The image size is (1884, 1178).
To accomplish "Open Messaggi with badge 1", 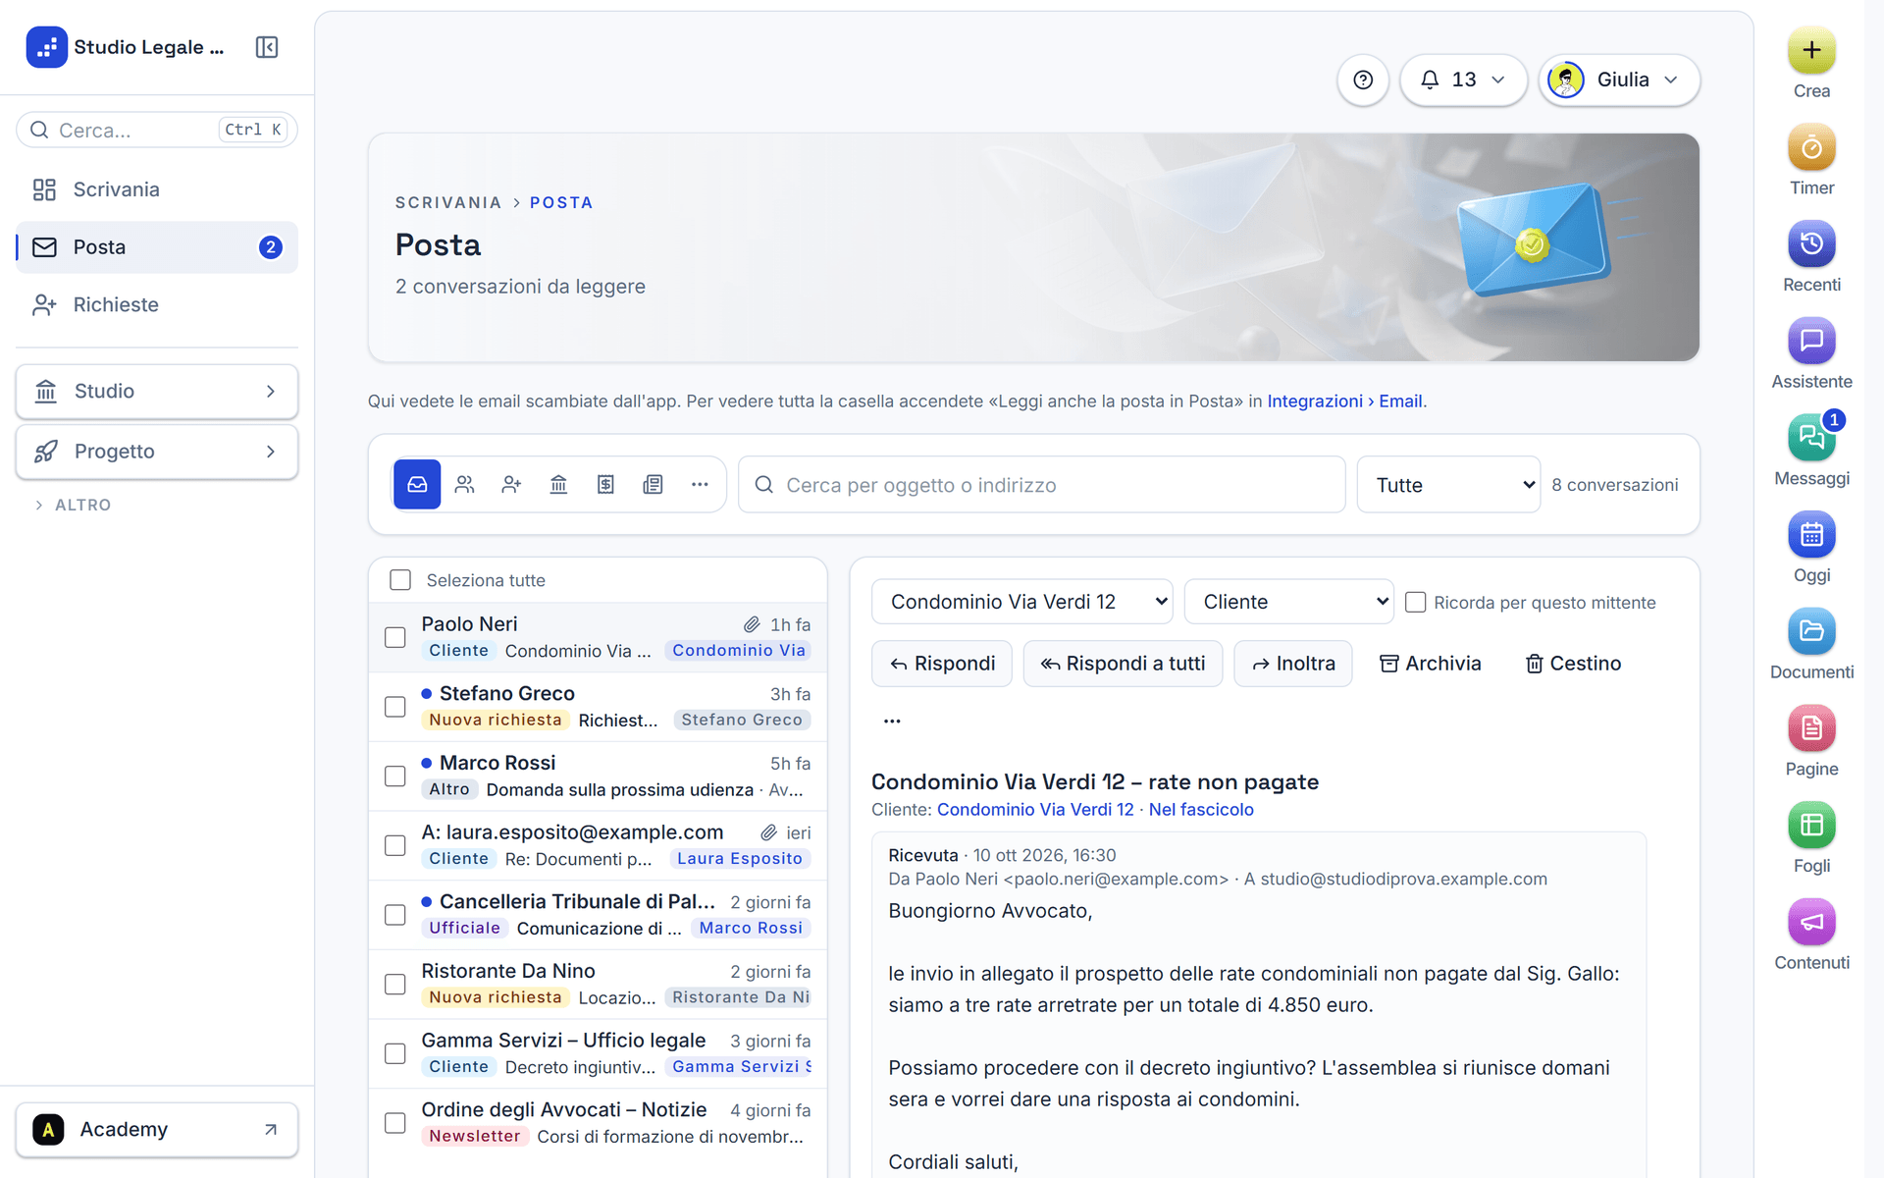I will pos(1811,438).
